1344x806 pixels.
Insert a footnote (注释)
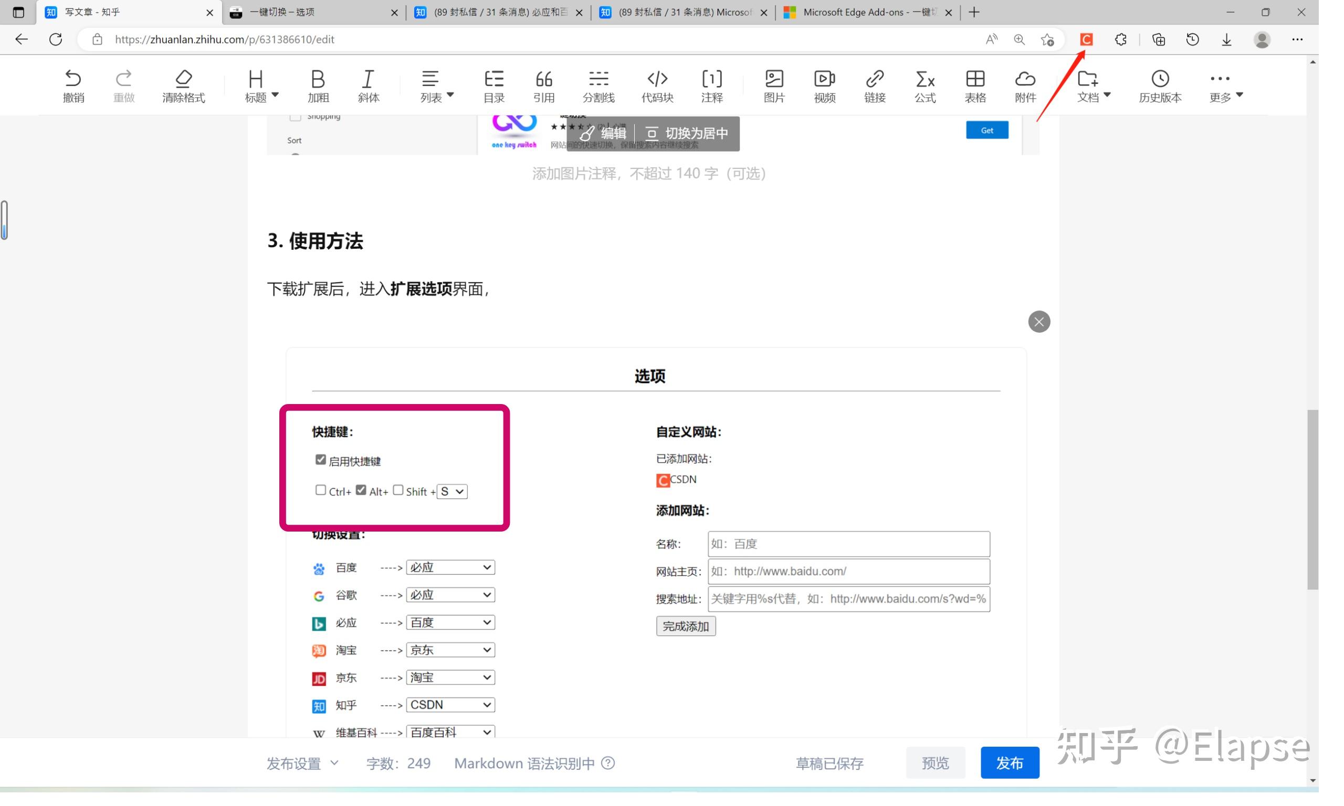pos(712,87)
